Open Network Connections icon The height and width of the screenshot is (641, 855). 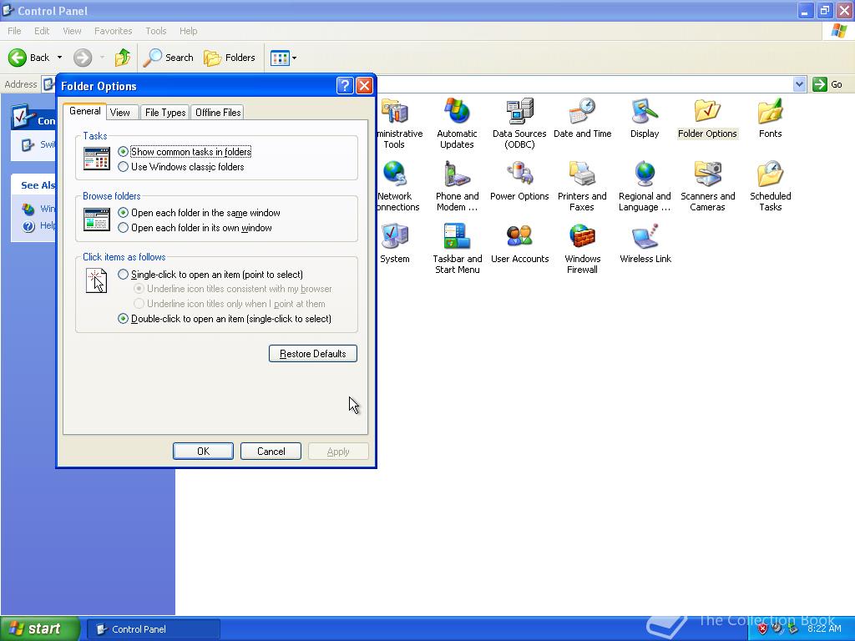[398, 186]
